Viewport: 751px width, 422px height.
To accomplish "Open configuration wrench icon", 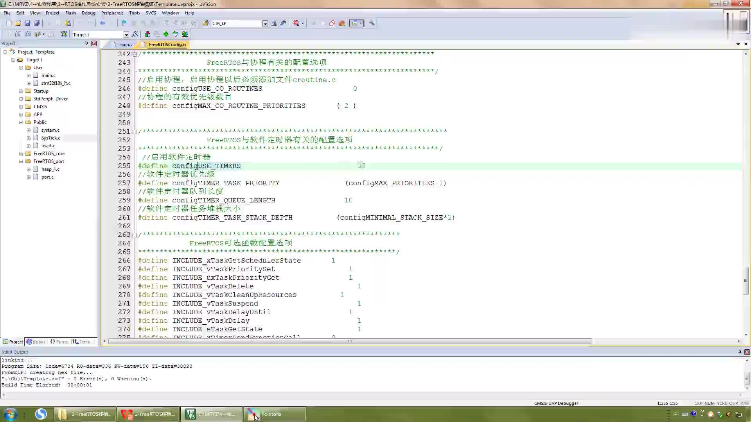I will pyautogui.click(x=372, y=23).
